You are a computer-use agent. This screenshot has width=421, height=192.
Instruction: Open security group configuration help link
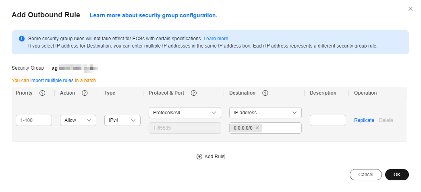(x=153, y=16)
